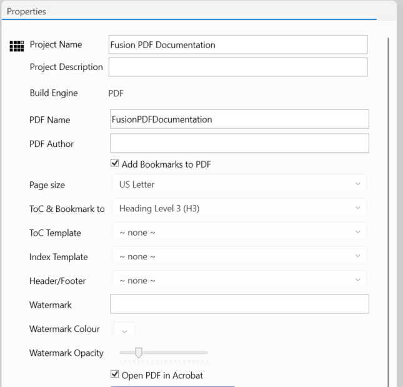This screenshot has width=403, height=387.
Task: Open the Header/Footer dropdown
Action: click(x=239, y=280)
